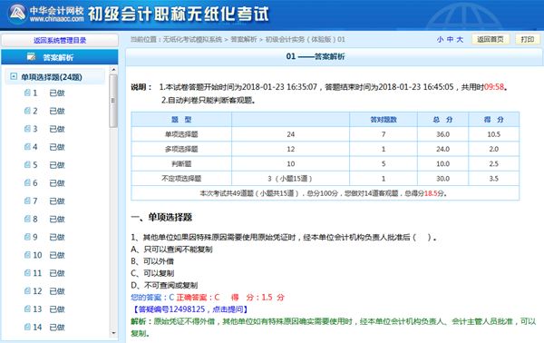
Task: Click the document icon beside question 3
Action: click(x=27, y=129)
